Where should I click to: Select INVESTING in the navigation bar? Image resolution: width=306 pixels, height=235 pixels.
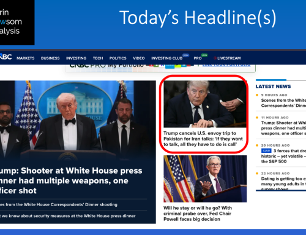[x=76, y=58]
